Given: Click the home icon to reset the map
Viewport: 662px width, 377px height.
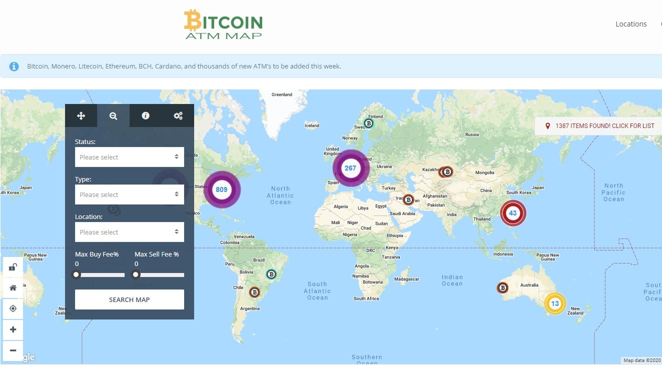Looking at the screenshot, I should [13, 287].
